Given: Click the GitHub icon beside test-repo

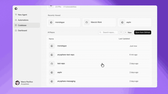Looking at the screenshot, I should [x=52, y=64].
